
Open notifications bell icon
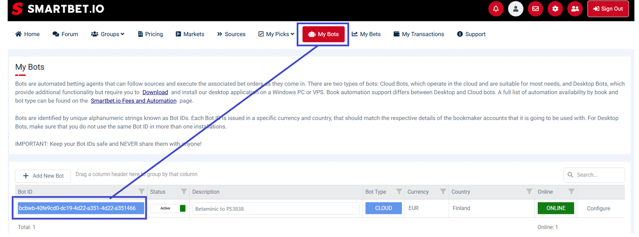(496, 9)
